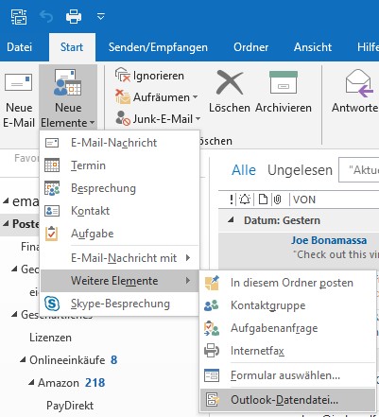Screen dimensions: 379x417
Task: Sort by importance exclamation column
Action: 232,200
